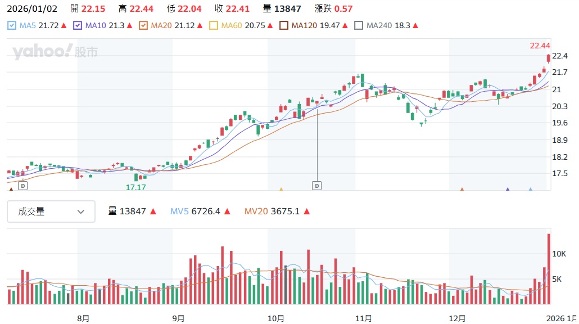Uncheck the MA5 moving average checkbox
This screenshot has width=579, height=324.
(12, 25)
